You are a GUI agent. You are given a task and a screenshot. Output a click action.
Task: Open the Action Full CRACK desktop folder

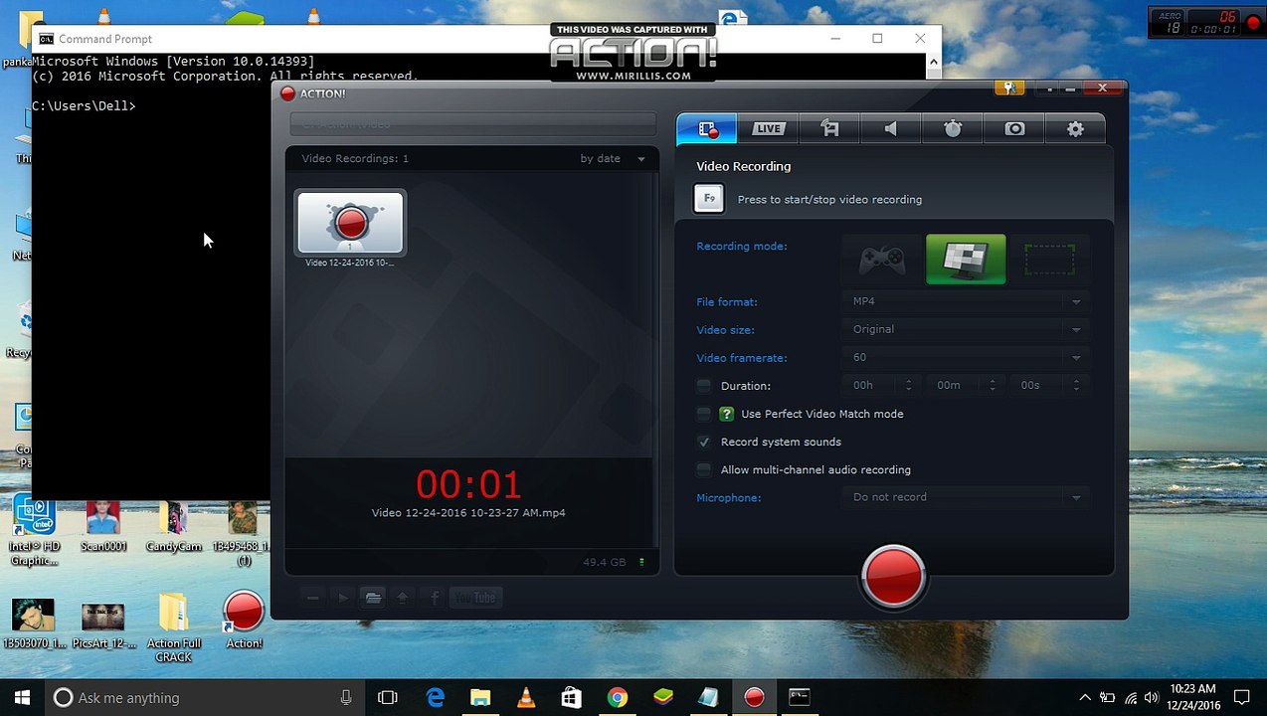pyautogui.click(x=173, y=627)
